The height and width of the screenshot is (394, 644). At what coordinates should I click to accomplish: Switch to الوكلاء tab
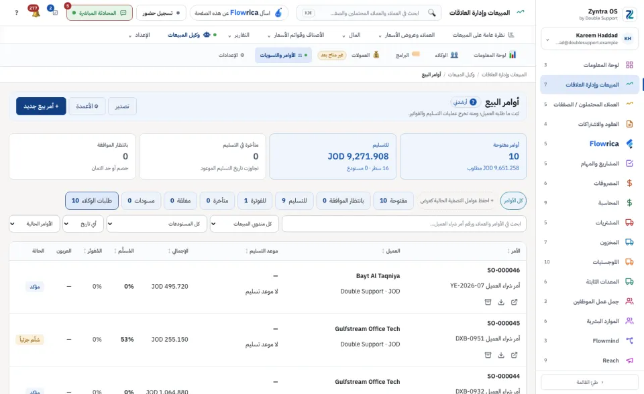pyautogui.click(x=447, y=55)
